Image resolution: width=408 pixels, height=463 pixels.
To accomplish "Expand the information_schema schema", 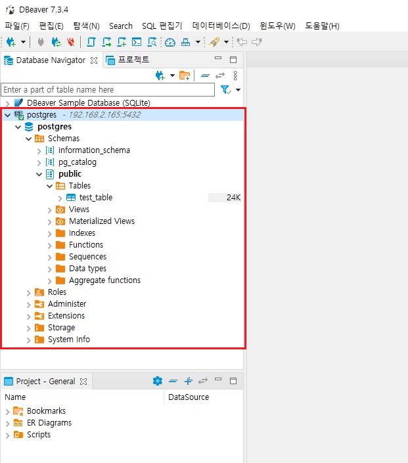I will [39, 151].
